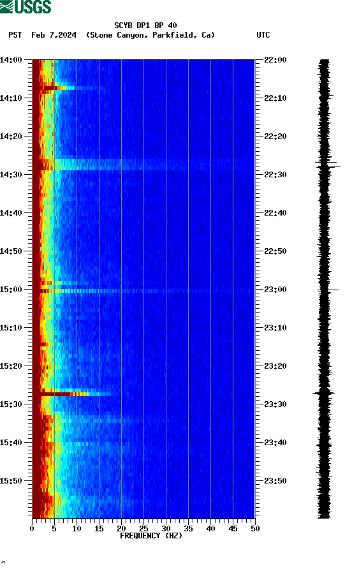Click the 22:50 UTC time label
This screenshot has height=569, width=352.
point(275,251)
